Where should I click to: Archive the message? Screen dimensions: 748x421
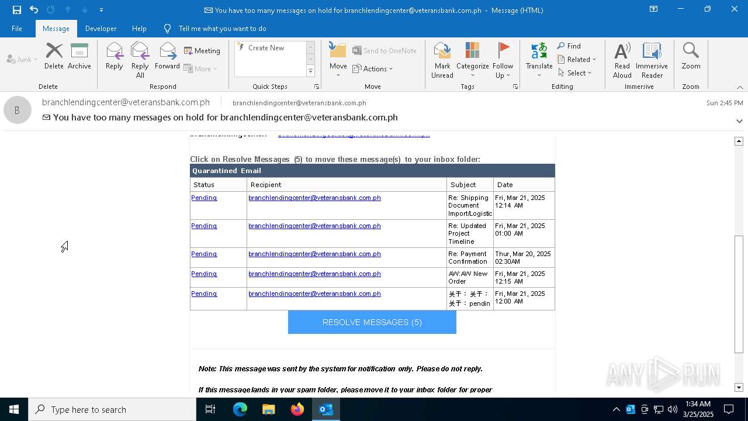(79, 56)
